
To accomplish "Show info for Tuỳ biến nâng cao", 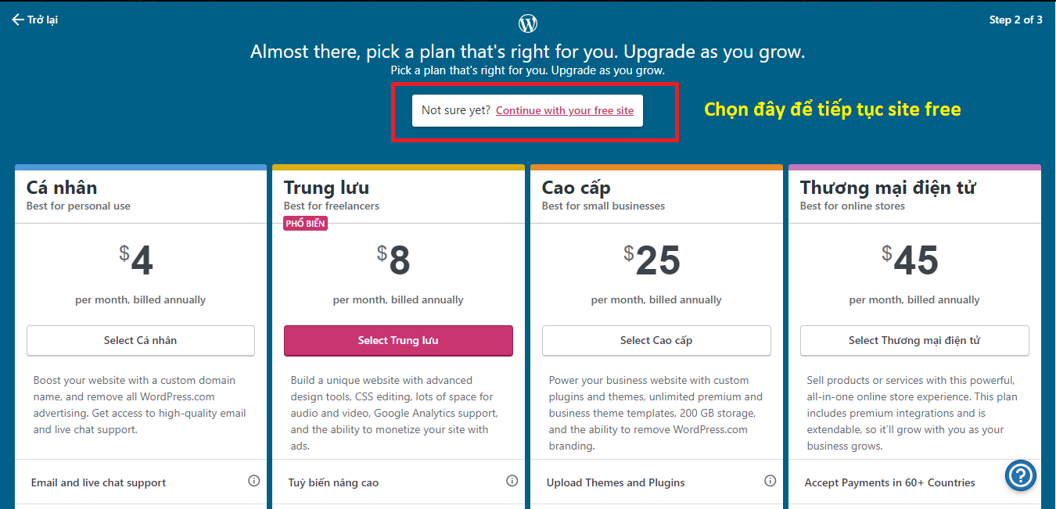I will [x=512, y=481].
